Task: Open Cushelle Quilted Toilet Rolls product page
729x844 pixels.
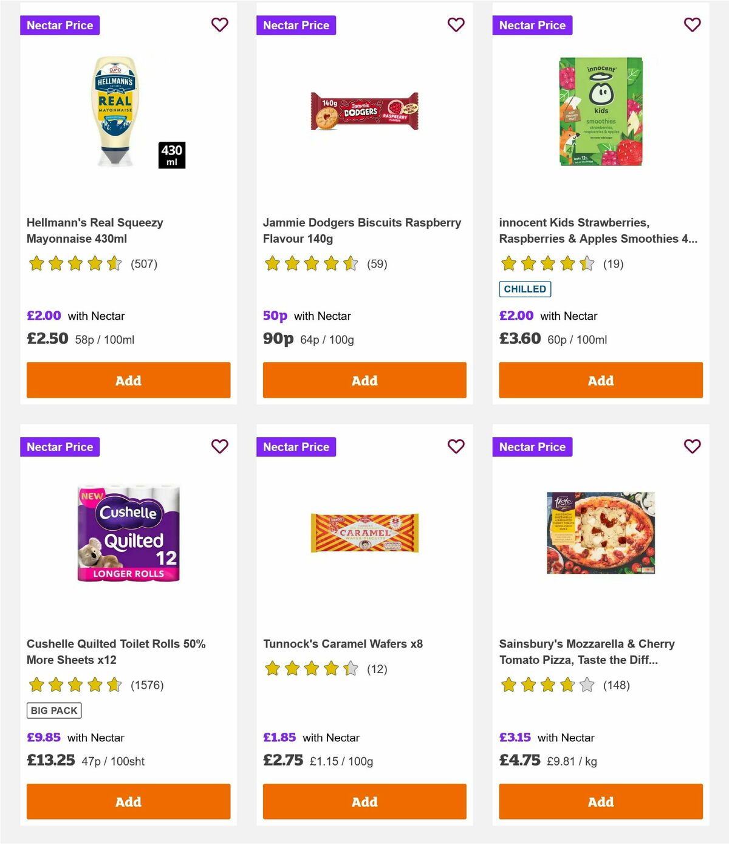Action: point(115,651)
